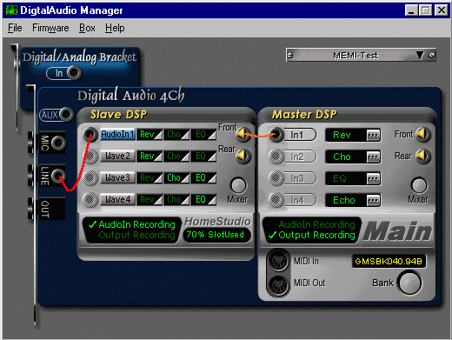The image size is (452, 340).
Task: Click the Master DSP In3 input socket
Action: 276,178
